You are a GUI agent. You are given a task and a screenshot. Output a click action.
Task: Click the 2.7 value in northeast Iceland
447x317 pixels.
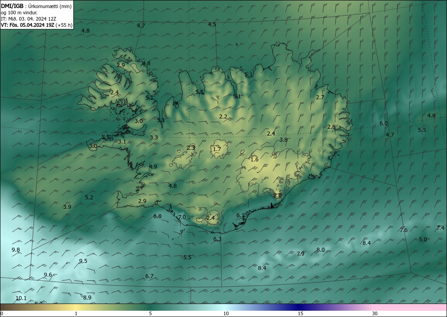coord(320,97)
